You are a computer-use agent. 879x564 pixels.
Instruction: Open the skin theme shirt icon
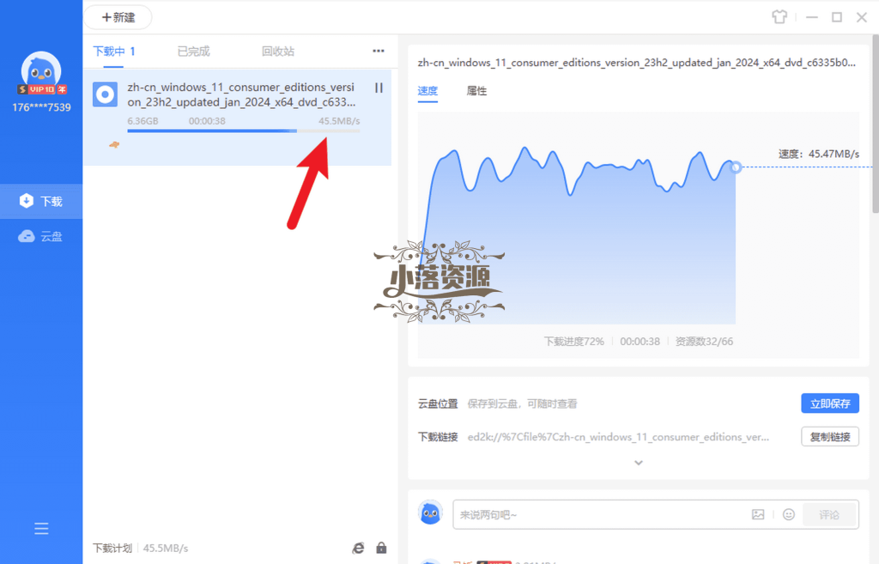pos(779,17)
